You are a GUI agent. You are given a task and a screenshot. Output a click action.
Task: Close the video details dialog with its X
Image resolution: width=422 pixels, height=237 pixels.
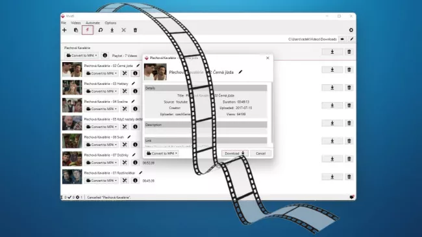click(267, 58)
